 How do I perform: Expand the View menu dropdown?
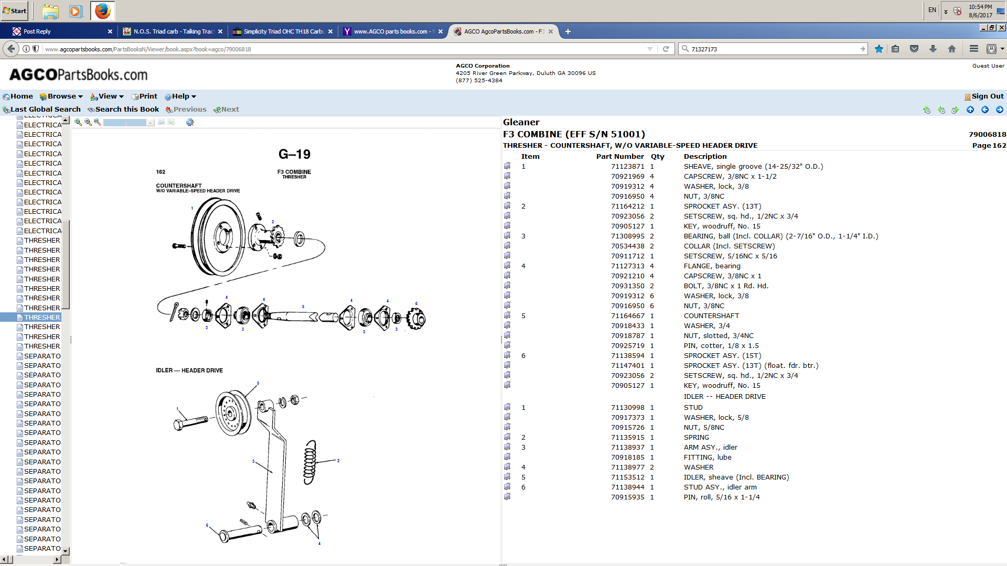[108, 96]
